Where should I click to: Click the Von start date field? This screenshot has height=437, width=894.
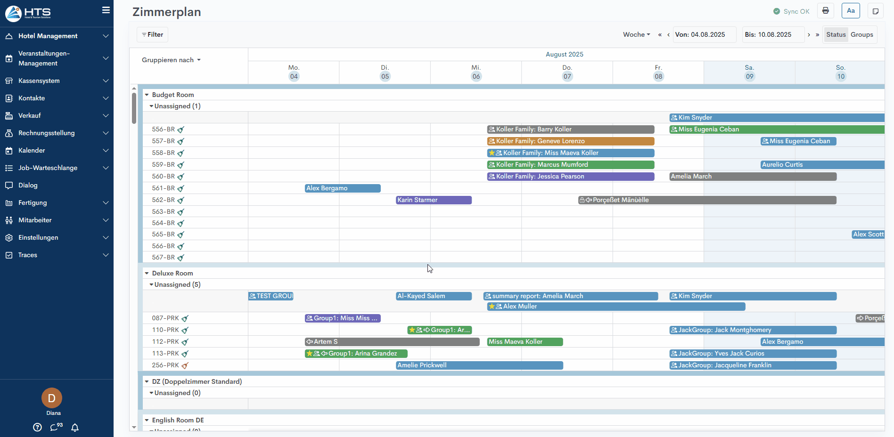tap(704, 35)
